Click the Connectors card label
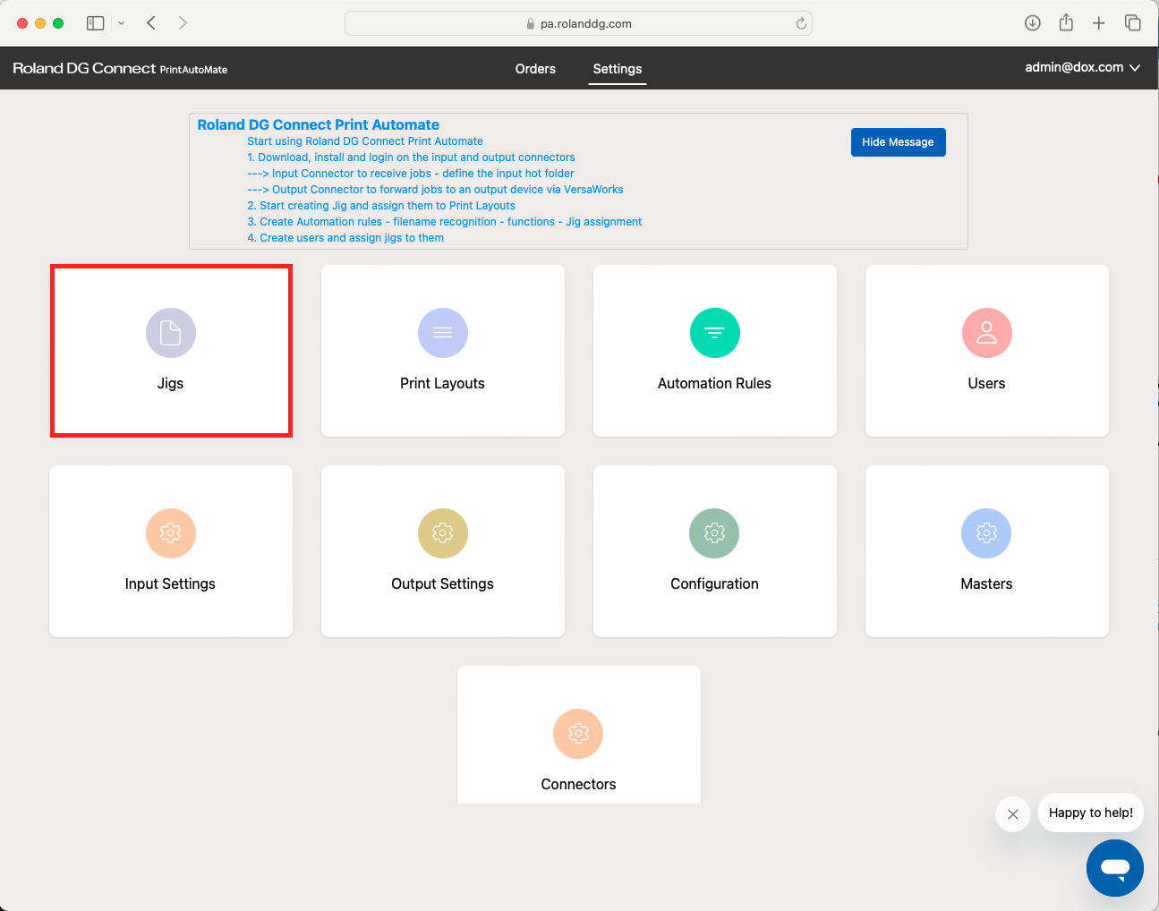Viewport: 1159px width, 911px height. click(578, 784)
